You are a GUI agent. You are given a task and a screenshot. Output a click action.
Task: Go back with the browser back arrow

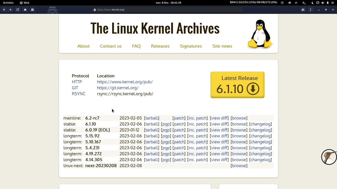pyautogui.click(x=4, y=10)
